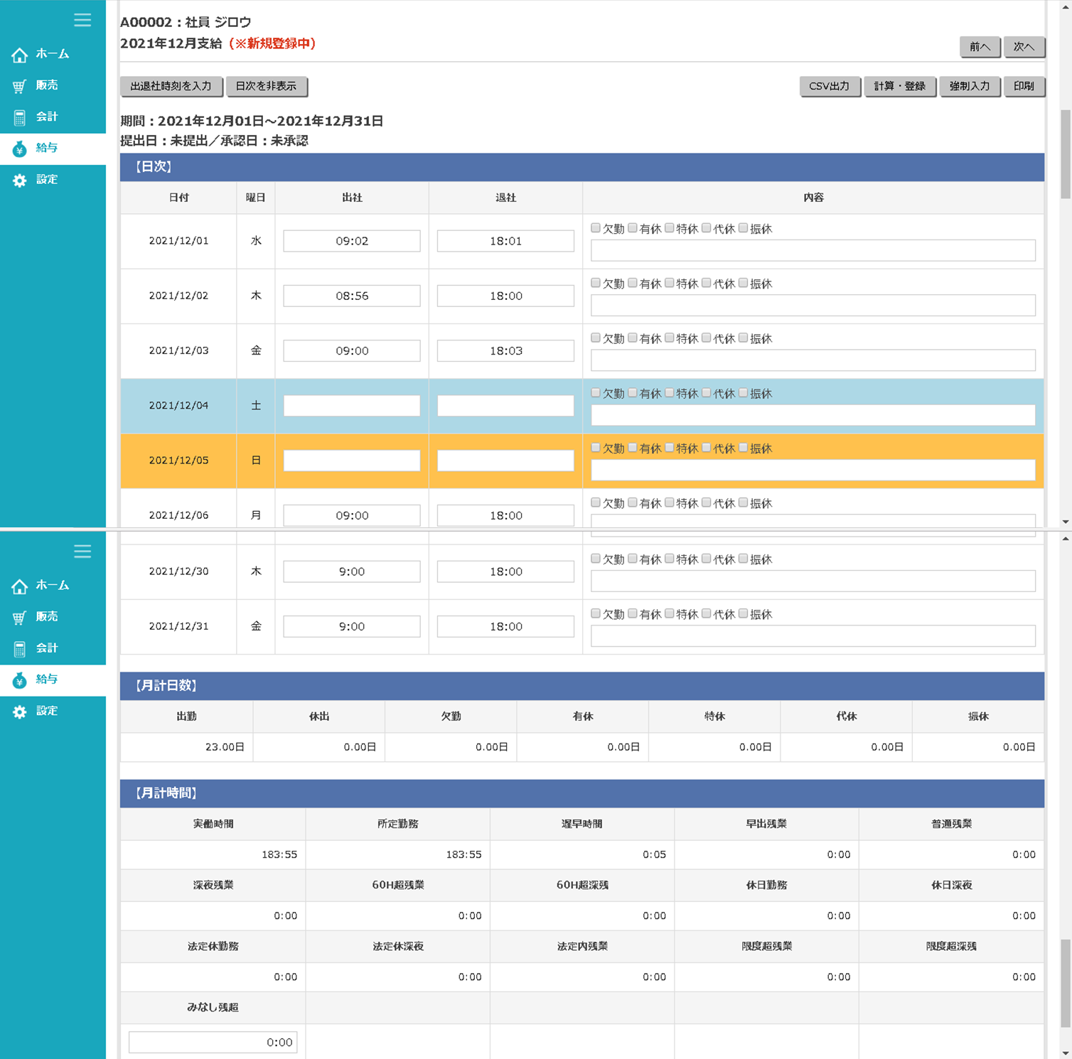1072x1059 pixels.
Task: Click the settings gear icon in the lower sidebar
Action: (x=20, y=711)
